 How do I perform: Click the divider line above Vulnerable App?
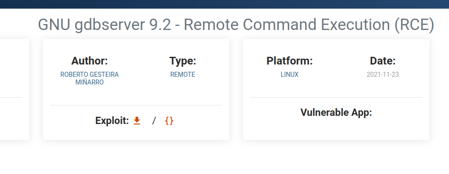[x=336, y=97]
